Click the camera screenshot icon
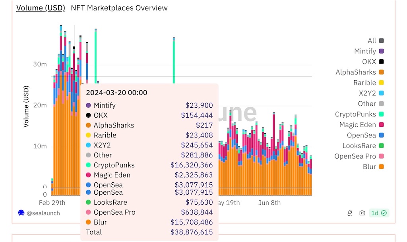407x242 pixels. point(362,213)
